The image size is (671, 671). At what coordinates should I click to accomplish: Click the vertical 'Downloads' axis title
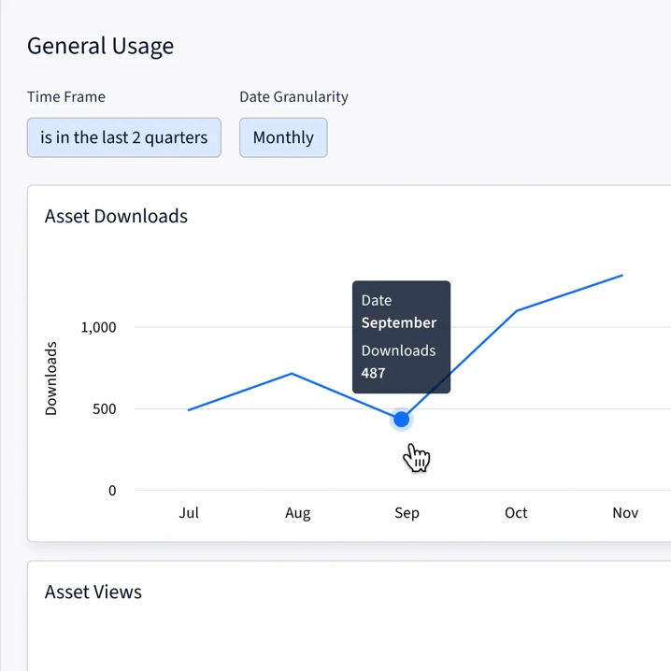click(x=50, y=378)
